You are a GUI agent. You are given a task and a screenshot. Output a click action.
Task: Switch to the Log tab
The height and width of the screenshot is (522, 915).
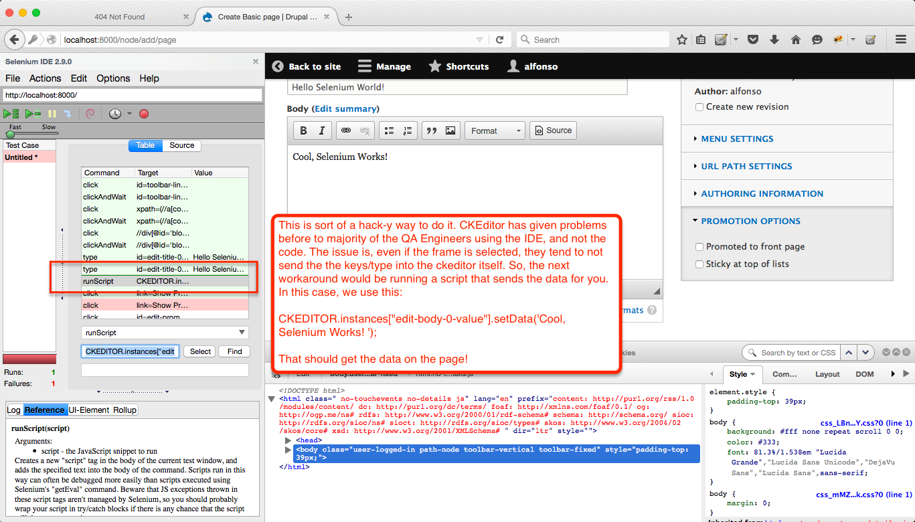pos(13,410)
